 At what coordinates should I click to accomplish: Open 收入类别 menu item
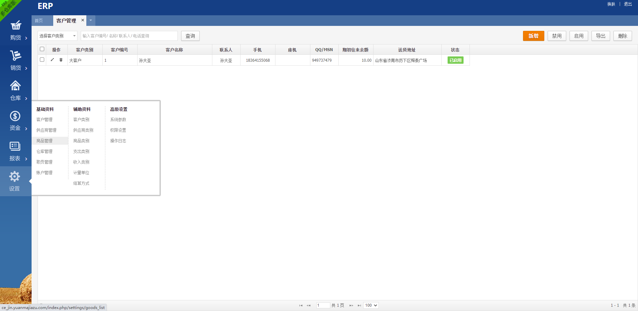pos(81,162)
